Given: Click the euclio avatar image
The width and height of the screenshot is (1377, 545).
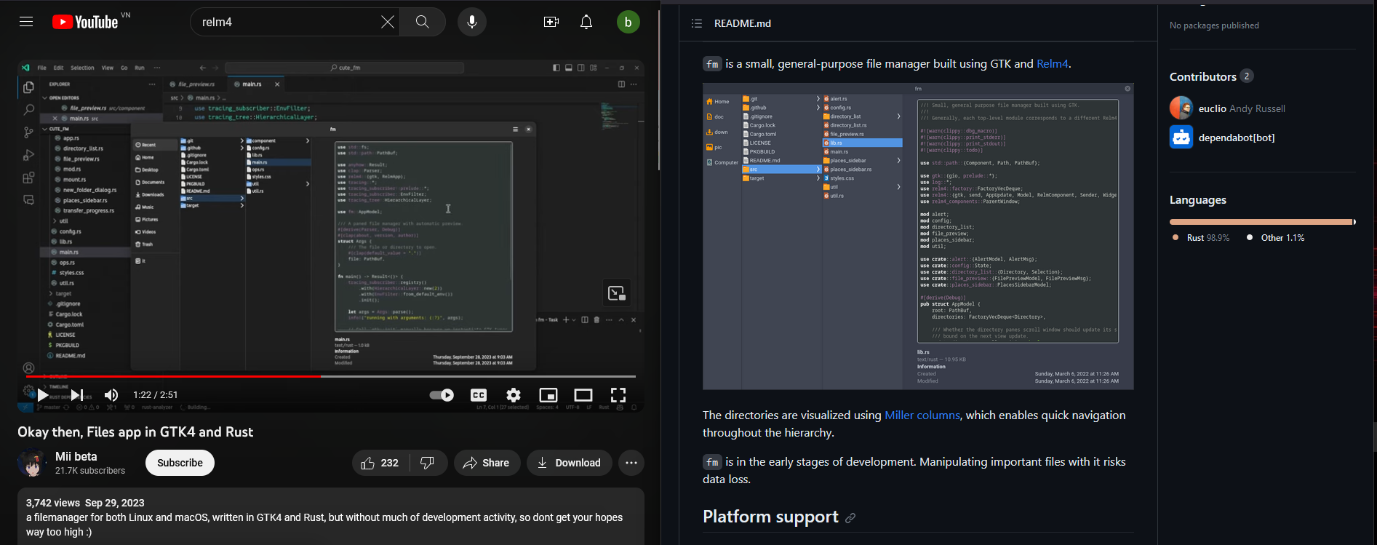Looking at the screenshot, I should click(1181, 108).
